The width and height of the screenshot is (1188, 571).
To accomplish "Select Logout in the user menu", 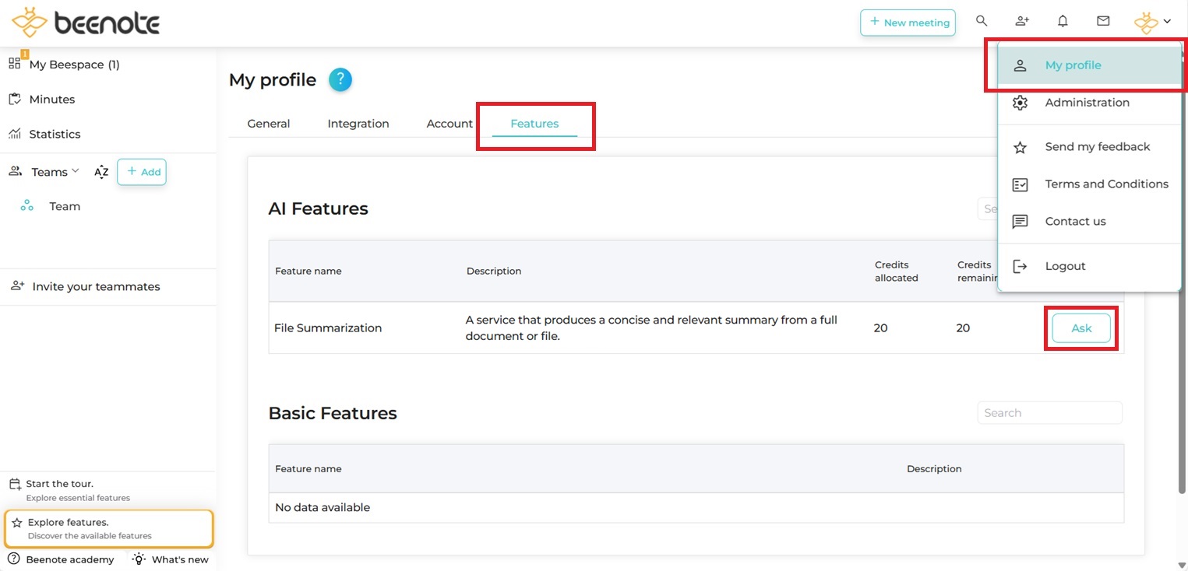I will tap(1065, 266).
